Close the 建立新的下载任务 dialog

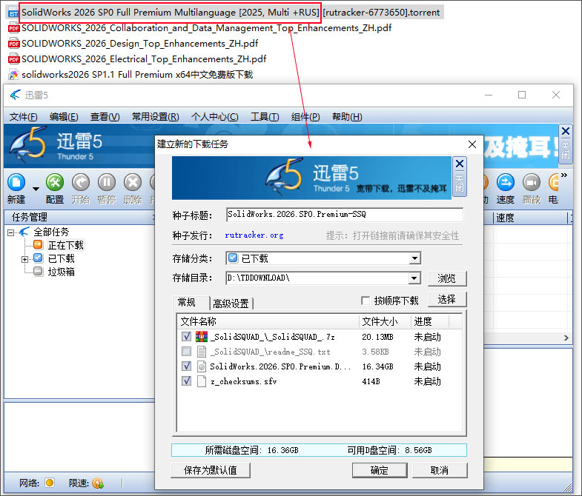[x=472, y=144]
